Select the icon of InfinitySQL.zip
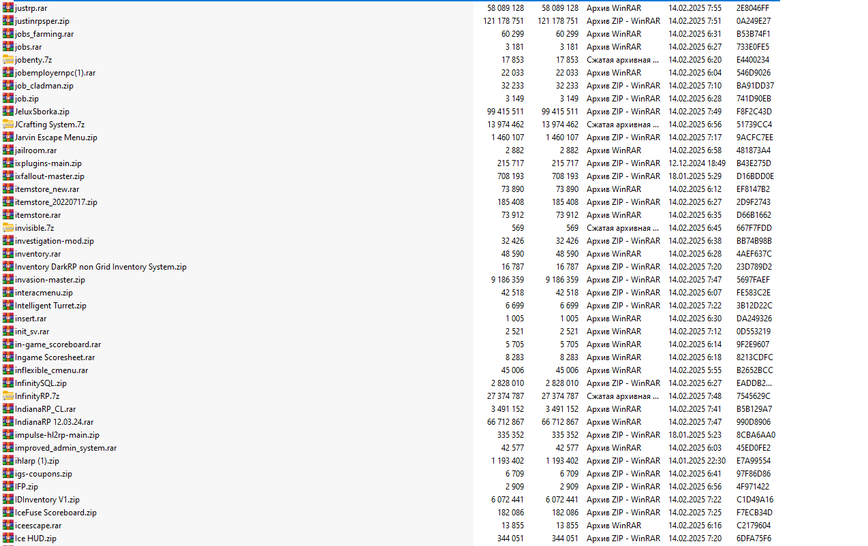Screen dimensions: 868x546 [8, 383]
